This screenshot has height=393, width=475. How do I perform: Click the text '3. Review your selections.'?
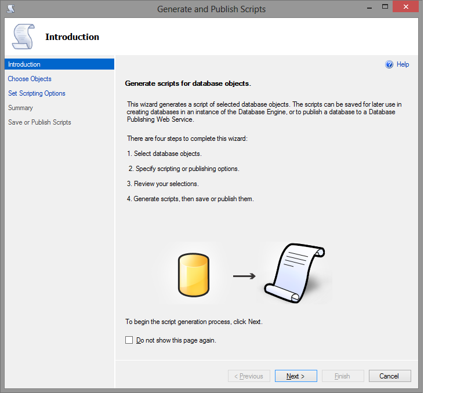(162, 184)
